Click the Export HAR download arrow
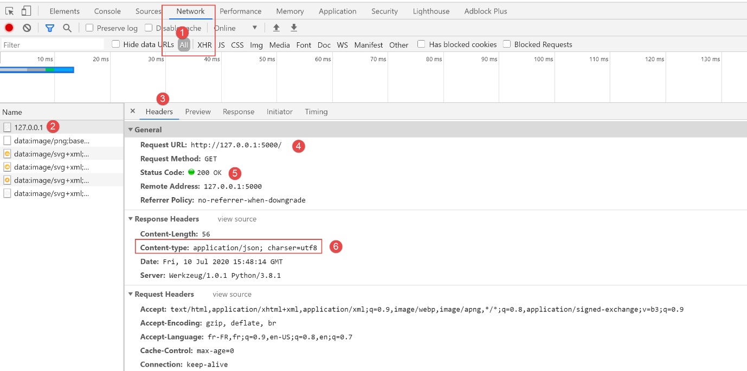The height and width of the screenshot is (371, 747). pyautogui.click(x=294, y=28)
